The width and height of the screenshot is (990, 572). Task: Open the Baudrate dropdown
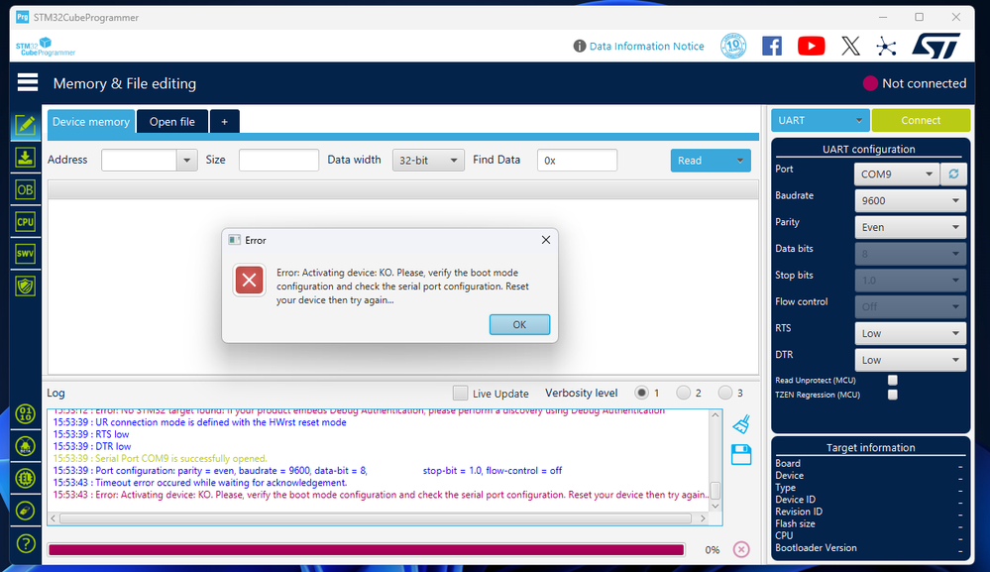(x=910, y=200)
